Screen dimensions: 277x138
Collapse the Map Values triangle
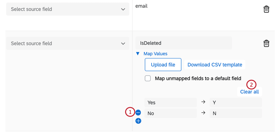click(x=138, y=54)
